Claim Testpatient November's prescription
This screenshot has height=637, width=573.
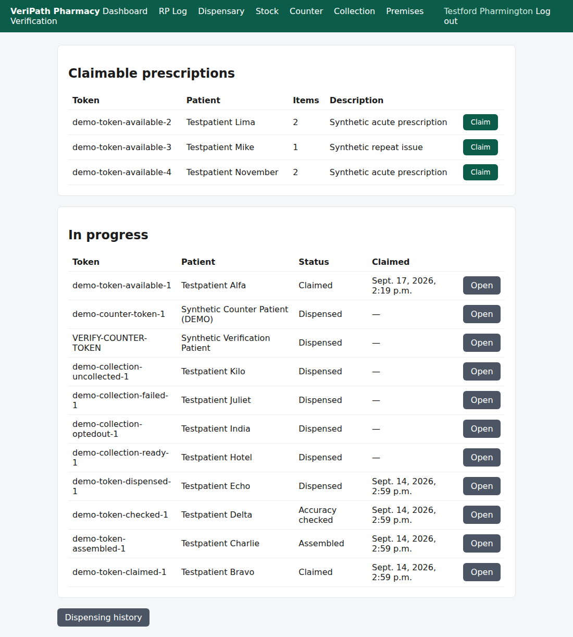[x=480, y=172]
